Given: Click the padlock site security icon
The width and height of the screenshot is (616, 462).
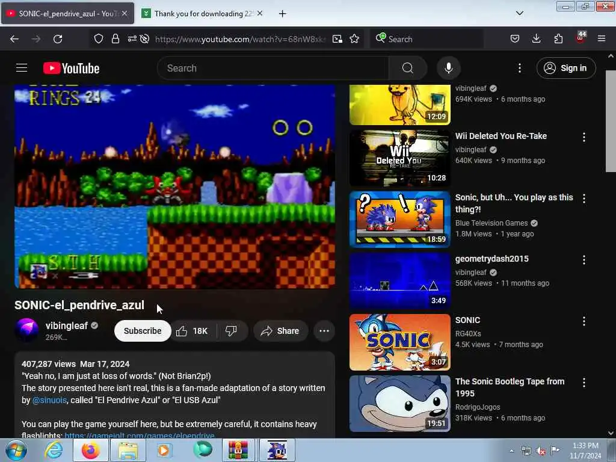Looking at the screenshot, I should click(115, 39).
